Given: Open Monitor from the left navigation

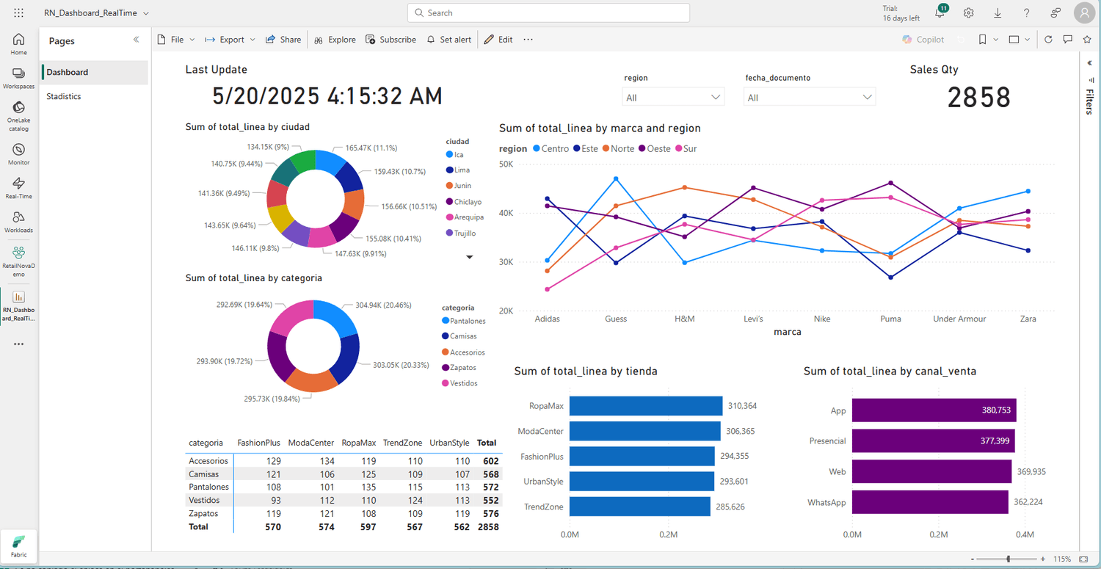Looking at the screenshot, I should [18, 151].
